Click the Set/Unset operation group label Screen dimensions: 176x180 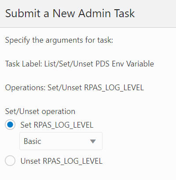(x=40, y=111)
